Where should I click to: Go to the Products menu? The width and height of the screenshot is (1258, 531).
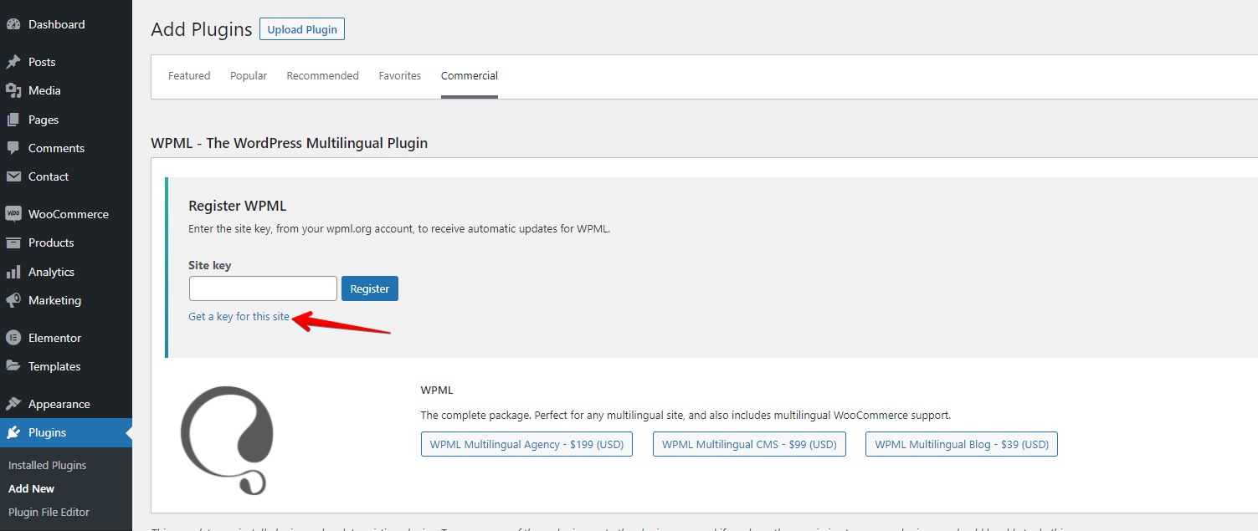tap(66, 243)
